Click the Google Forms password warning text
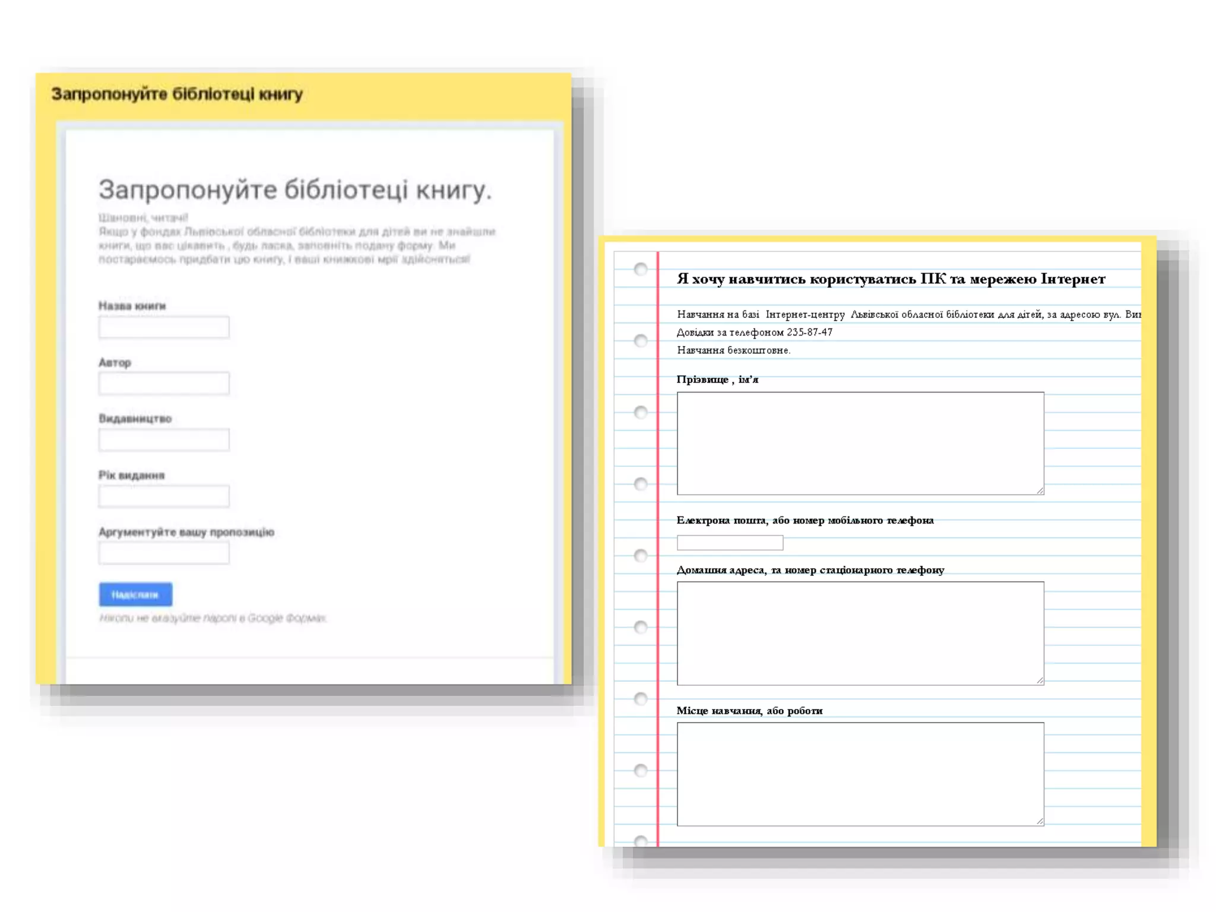 click(213, 618)
